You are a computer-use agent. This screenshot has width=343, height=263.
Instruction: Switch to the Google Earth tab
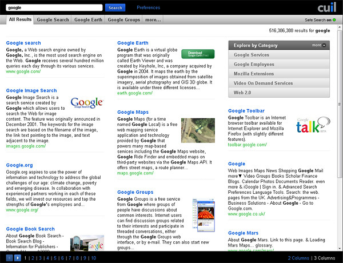click(x=88, y=19)
